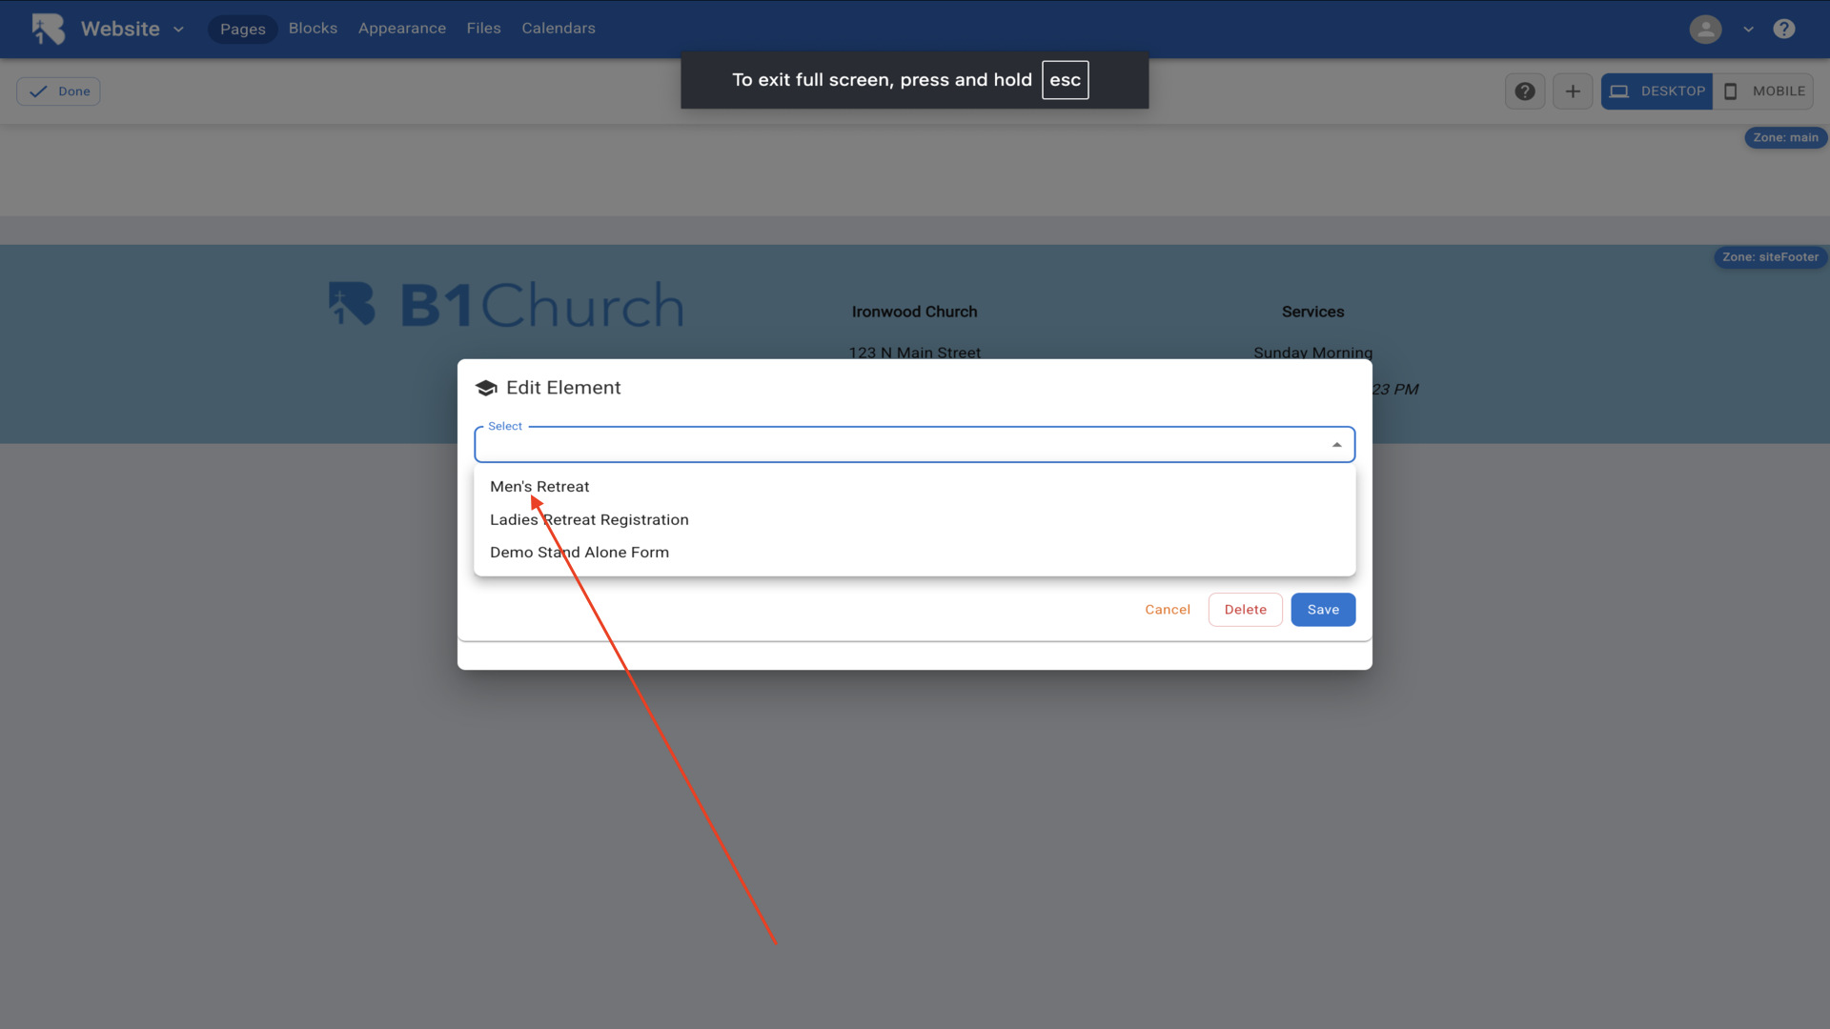Select Demo Stand Alone Form option
1830x1029 pixels.
pyautogui.click(x=579, y=553)
